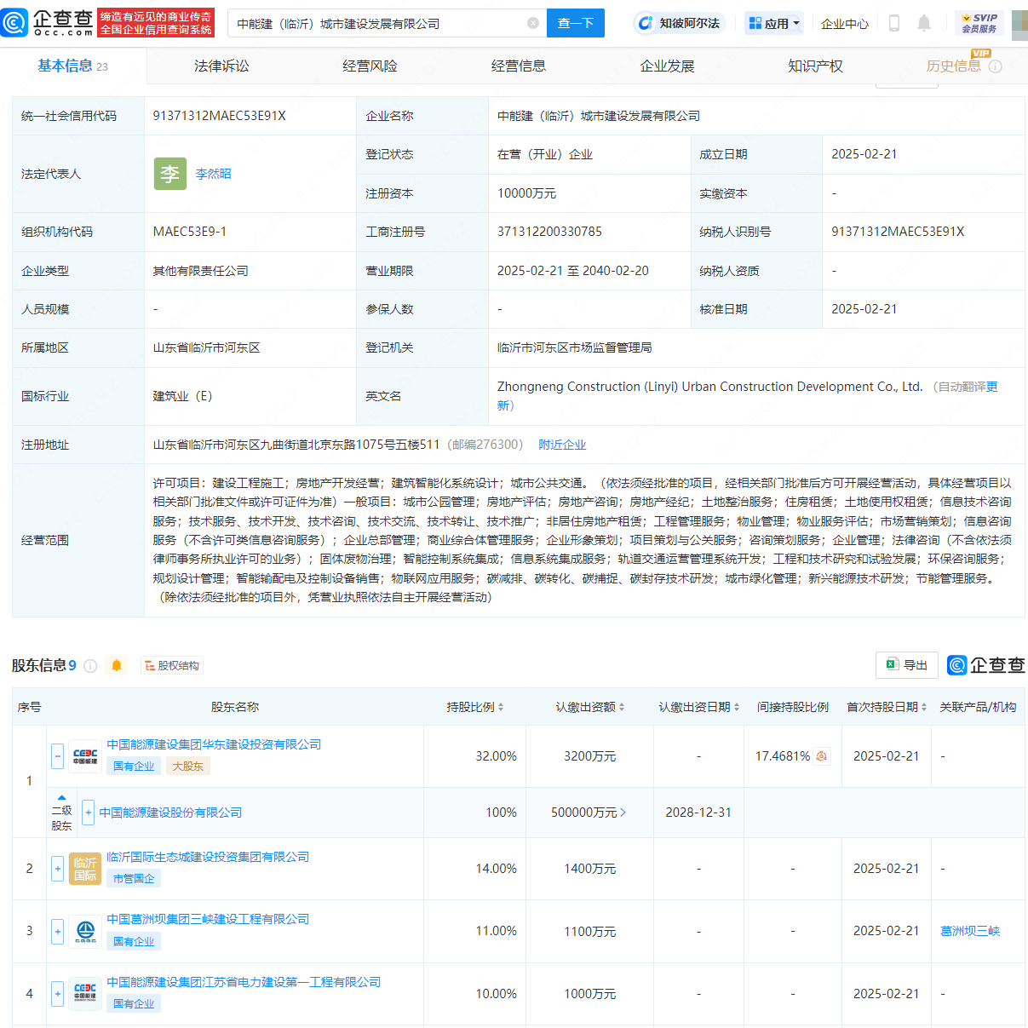The image size is (1028, 1028).
Task: Open the 历史信息 VIP tab
Action: click(x=954, y=66)
